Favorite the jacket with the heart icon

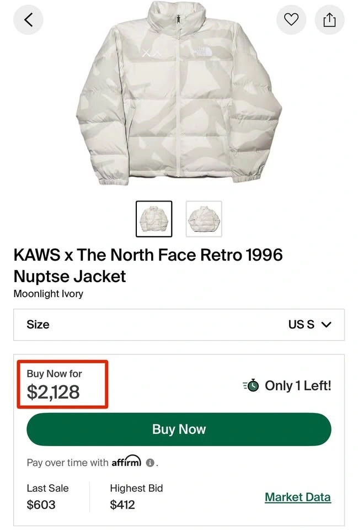pos(291,20)
